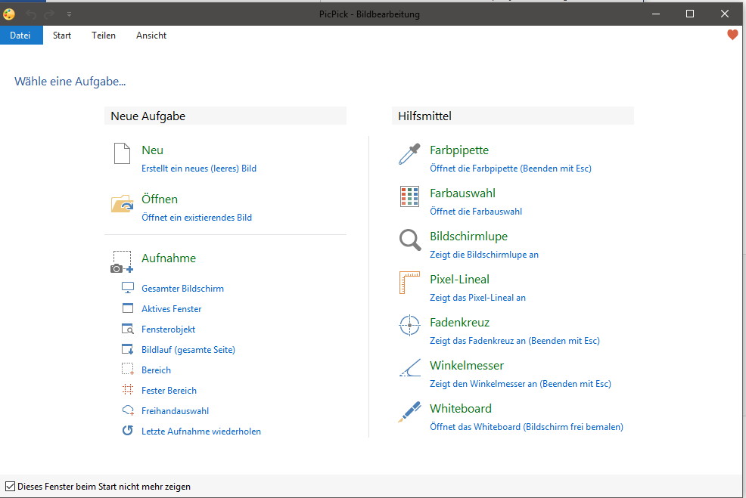
Task: Launch the Bildschirmlupe magnifier icon
Action: pos(409,240)
